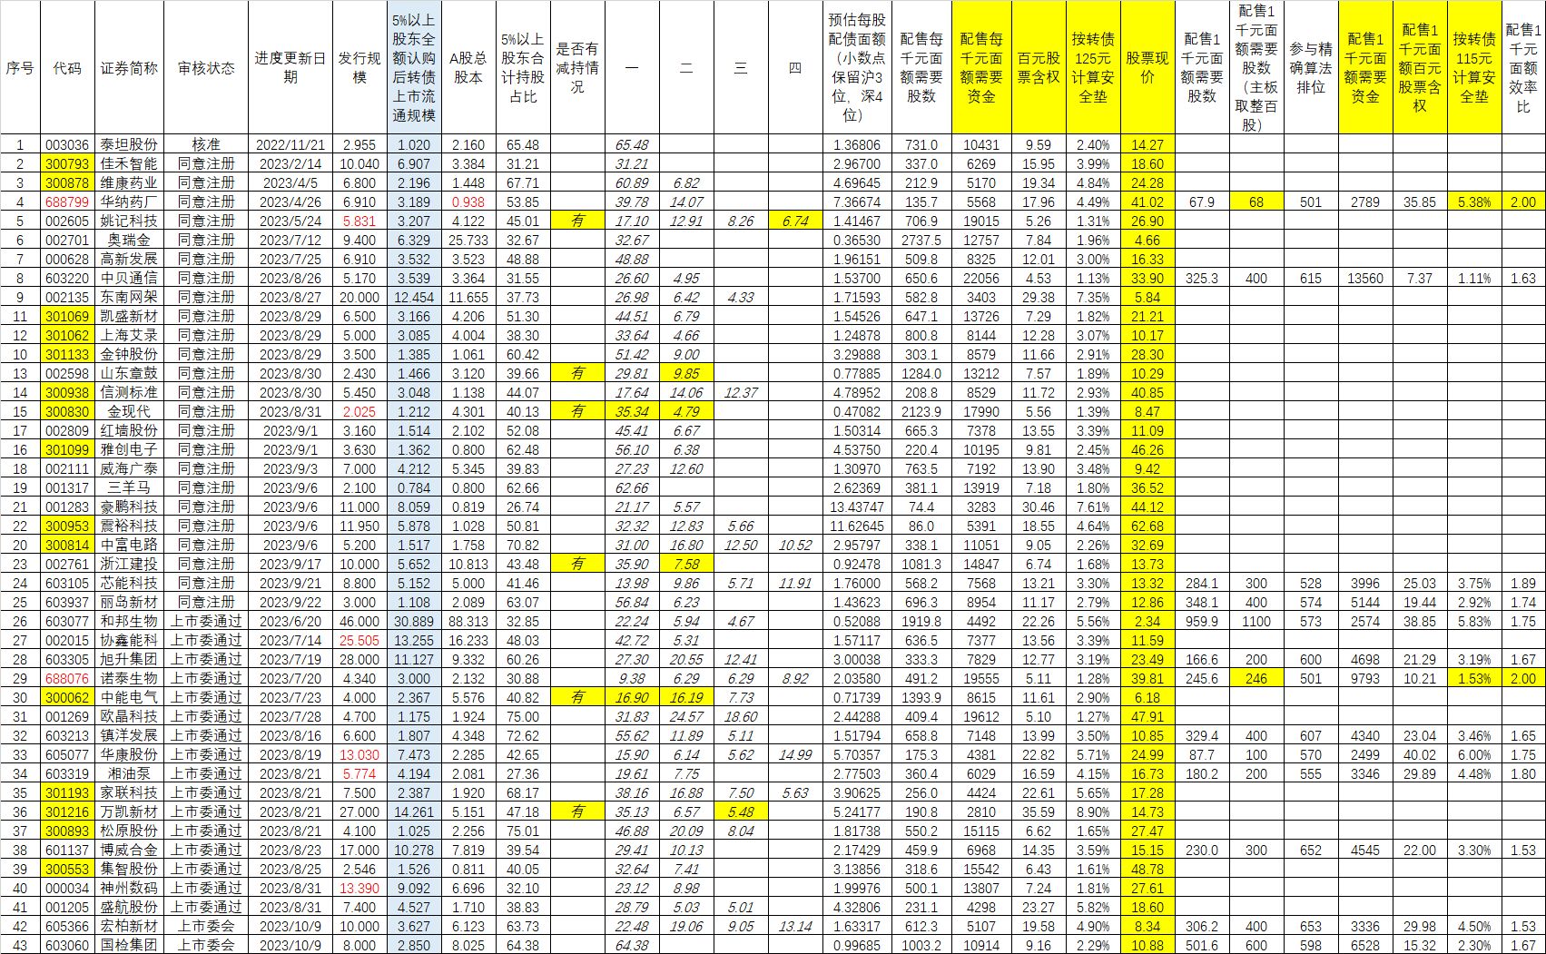Click the yellow 股票现价 header
The width and height of the screenshot is (1546, 954).
(x=1147, y=68)
